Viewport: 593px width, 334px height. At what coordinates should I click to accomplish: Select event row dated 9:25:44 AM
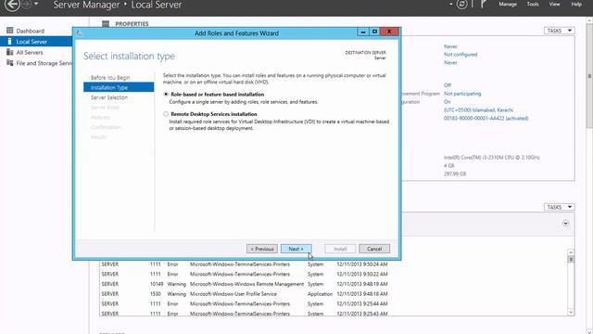point(334,303)
